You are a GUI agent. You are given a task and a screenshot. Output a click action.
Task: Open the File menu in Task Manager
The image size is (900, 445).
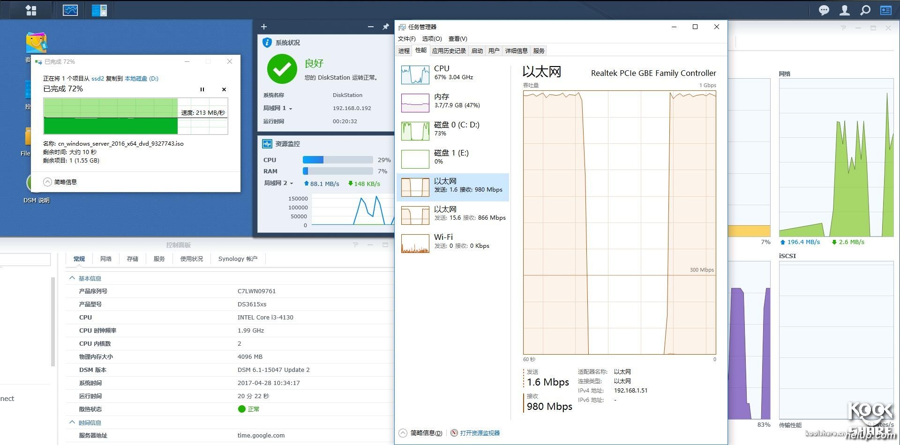click(x=406, y=38)
